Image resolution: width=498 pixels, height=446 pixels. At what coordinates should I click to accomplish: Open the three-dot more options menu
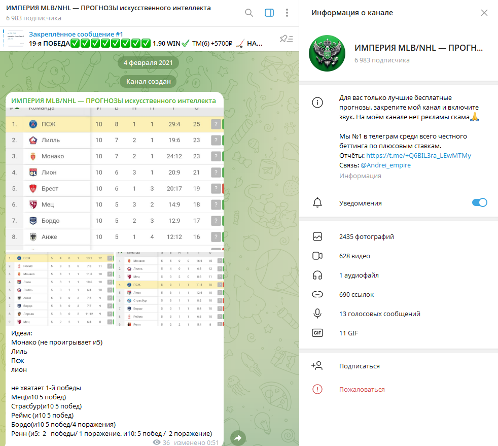[x=287, y=13]
